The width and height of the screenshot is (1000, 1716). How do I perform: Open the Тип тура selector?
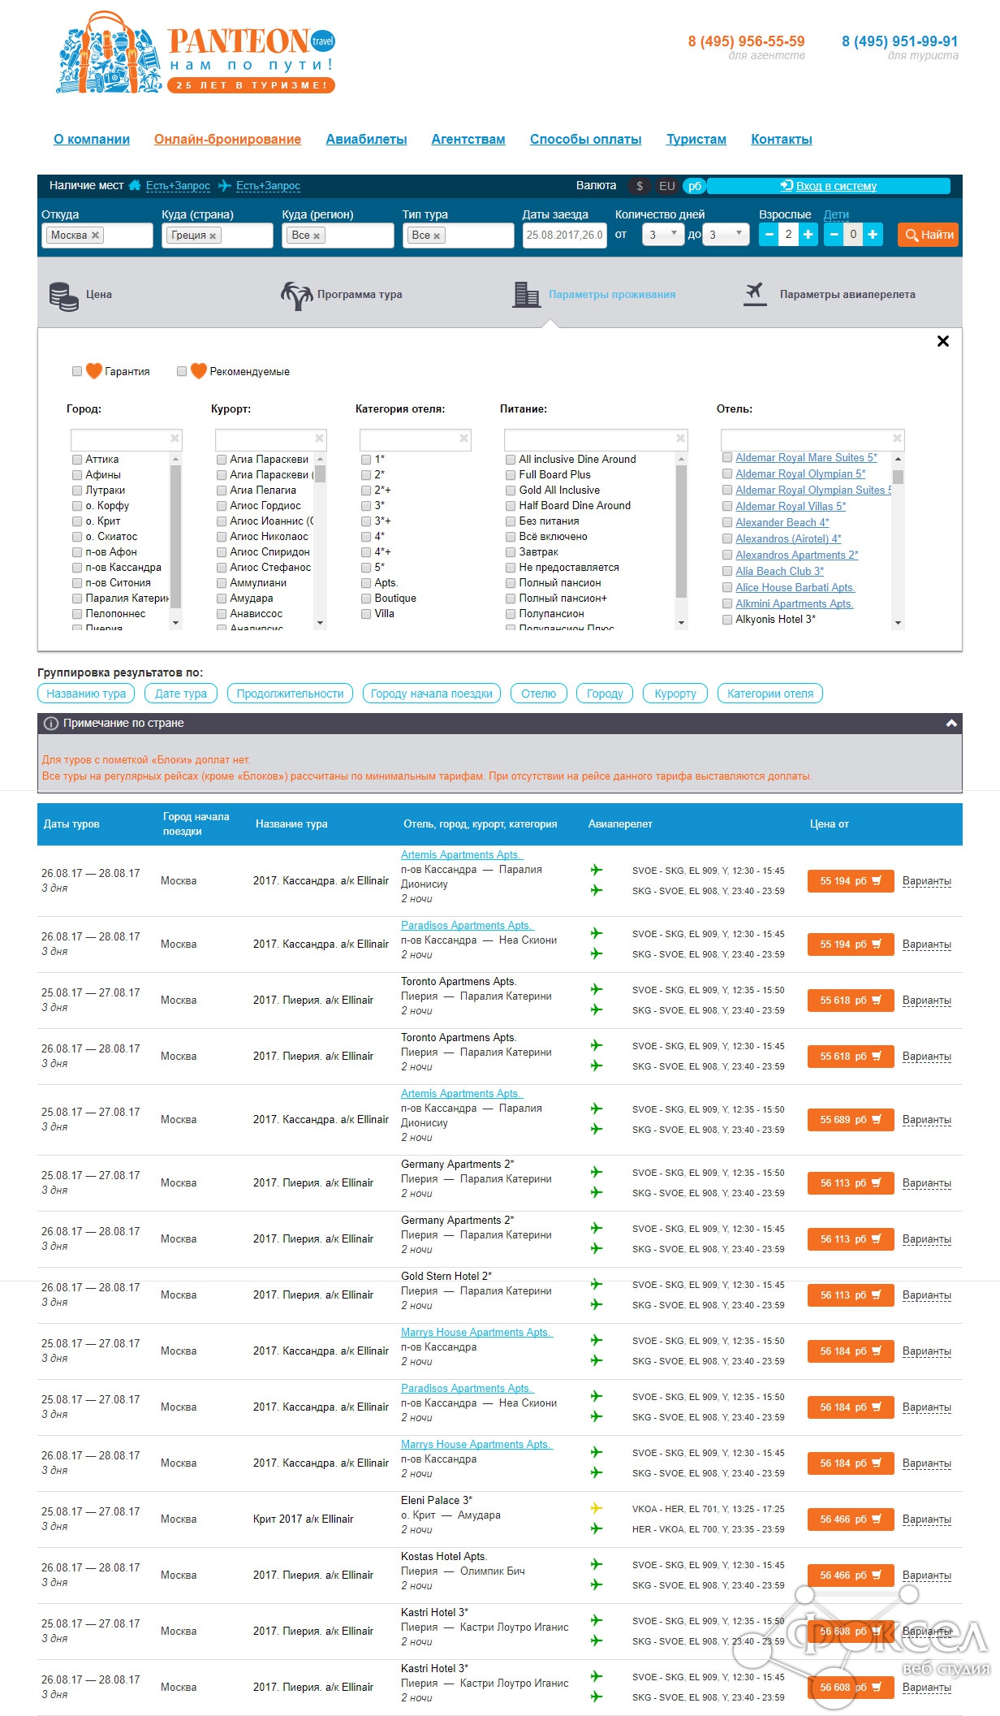click(x=458, y=235)
